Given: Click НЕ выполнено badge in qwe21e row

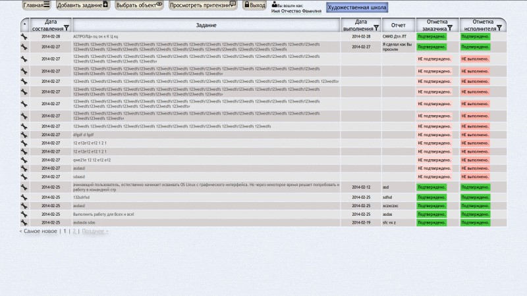Looking at the screenshot, I should [x=475, y=160].
